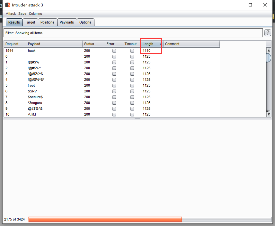Open the Columns menu

(35, 14)
